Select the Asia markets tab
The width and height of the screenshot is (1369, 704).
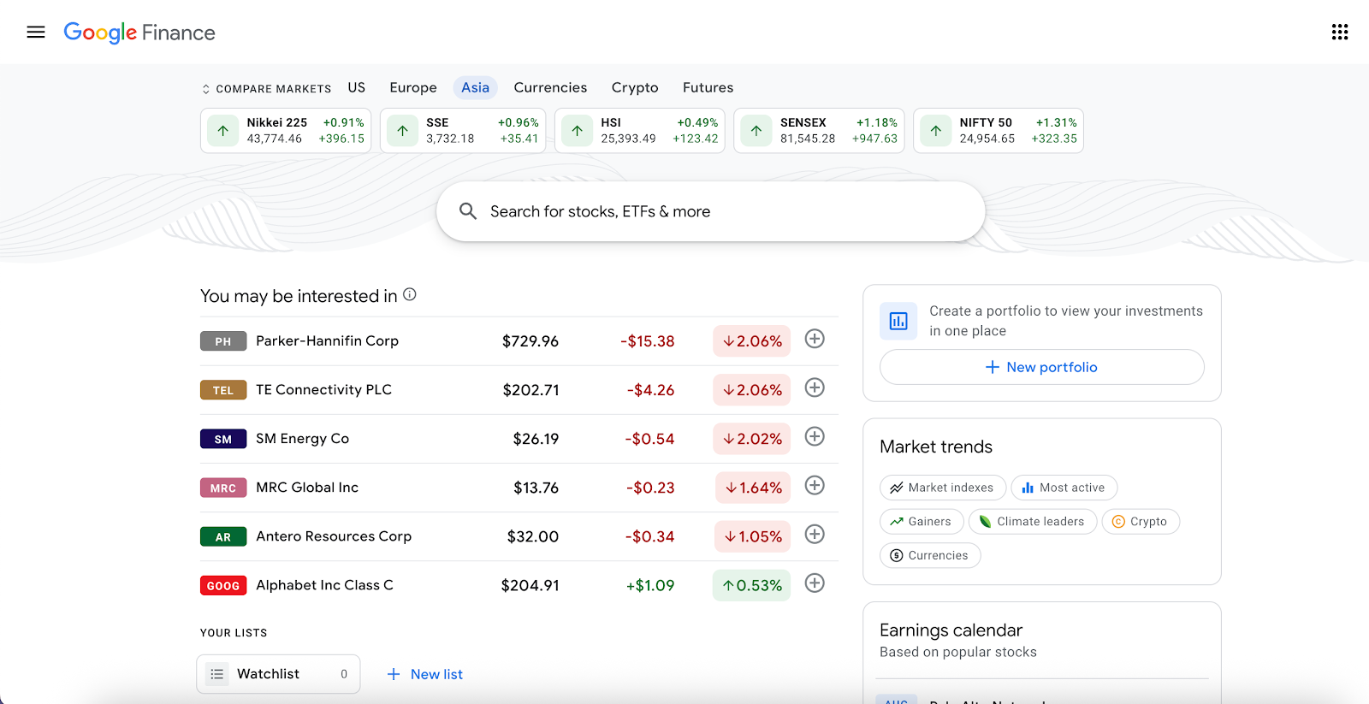475,87
